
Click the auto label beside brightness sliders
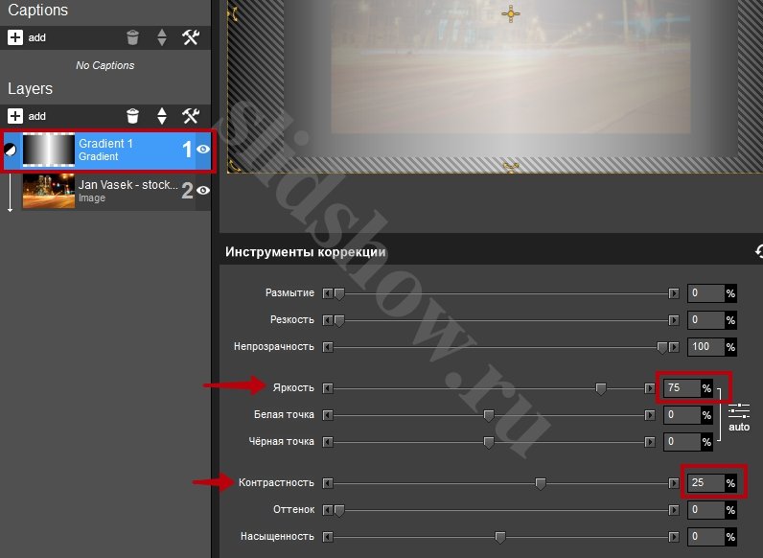(739, 427)
